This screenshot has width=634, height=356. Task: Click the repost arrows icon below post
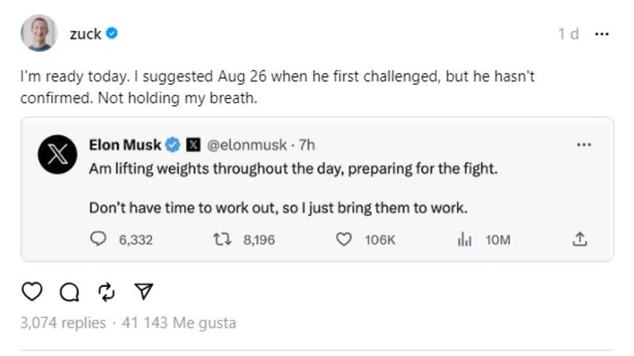[x=106, y=292]
